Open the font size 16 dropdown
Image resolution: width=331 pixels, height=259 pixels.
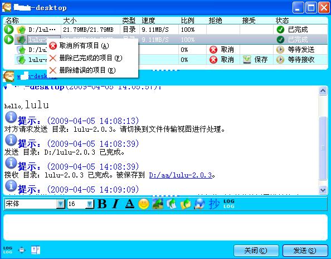[90, 204]
